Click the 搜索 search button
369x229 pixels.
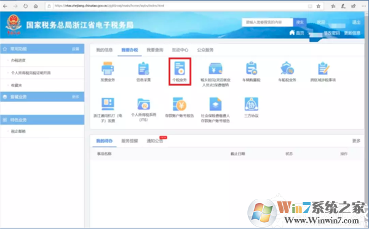[x=300, y=22]
